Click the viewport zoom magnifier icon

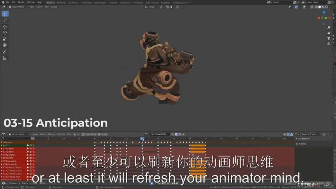329,27
